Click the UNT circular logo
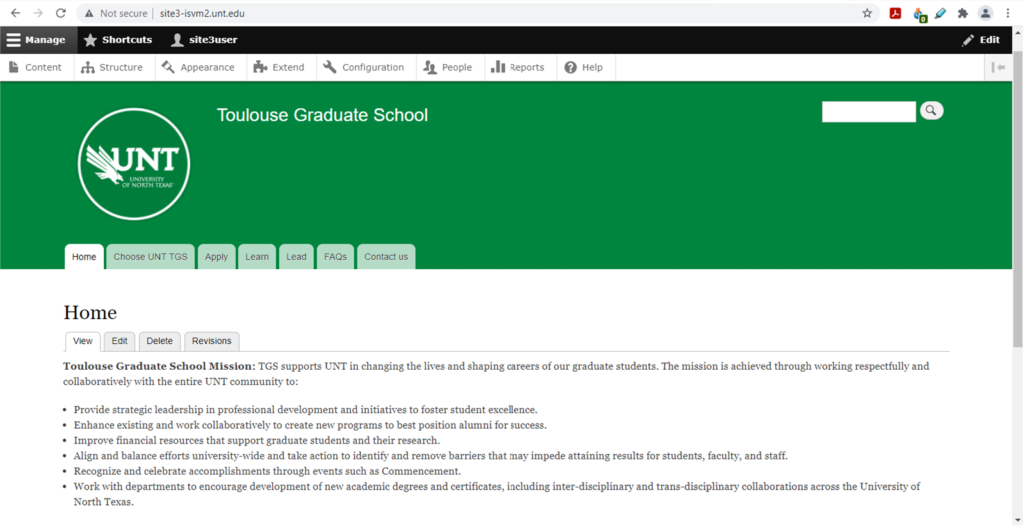Screen dimensions: 1023x526 tap(134, 164)
